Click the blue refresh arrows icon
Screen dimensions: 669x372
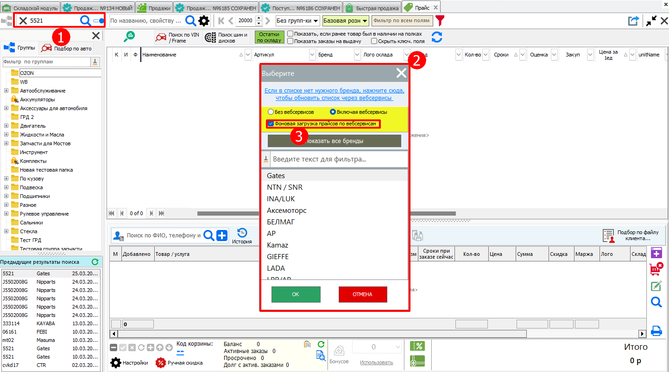click(x=436, y=37)
